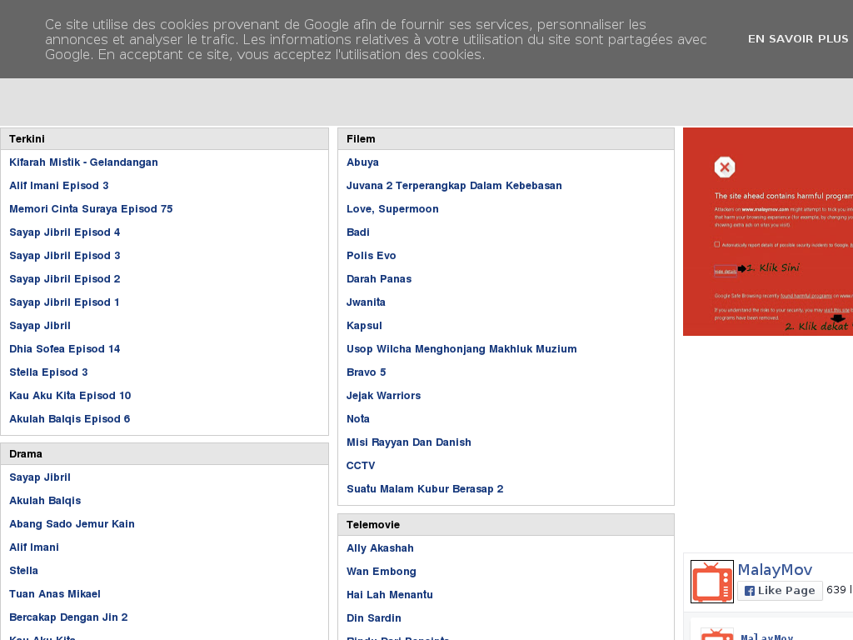Open Kifarah Mistik - Gelandangan link
Screen dimensions: 853x640
(84, 162)
